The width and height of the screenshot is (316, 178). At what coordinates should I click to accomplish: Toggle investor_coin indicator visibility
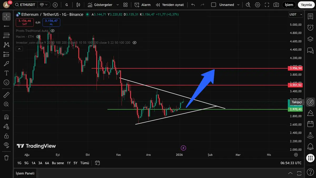click(135, 42)
